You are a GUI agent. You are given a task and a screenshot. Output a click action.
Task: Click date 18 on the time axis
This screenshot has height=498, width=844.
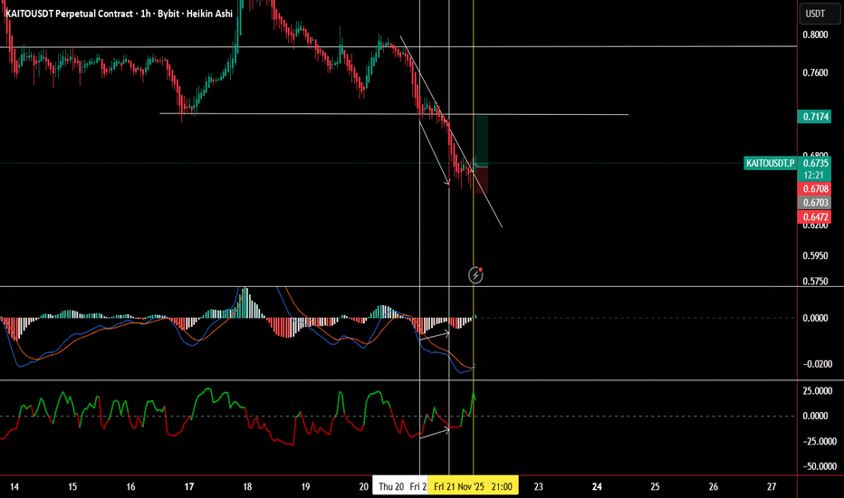[247, 487]
